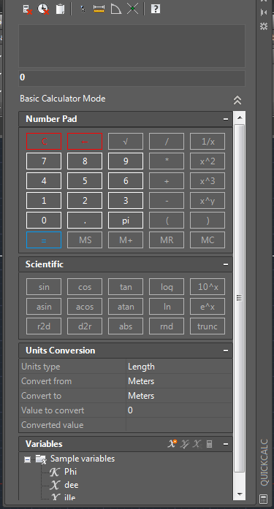Select the dee variable in tree
The width and height of the screenshot is (274, 509).
point(71,485)
